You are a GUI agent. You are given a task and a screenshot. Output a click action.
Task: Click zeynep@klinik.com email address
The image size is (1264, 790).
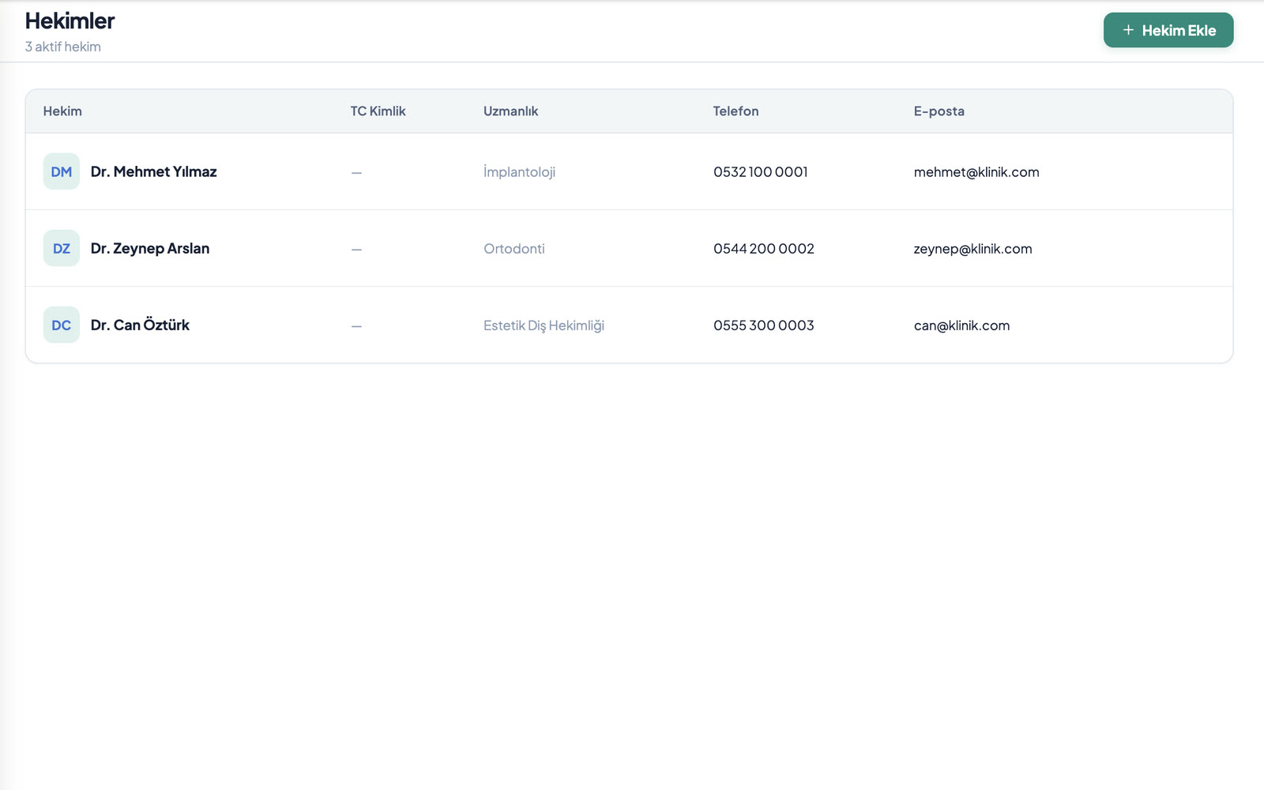(x=972, y=249)
